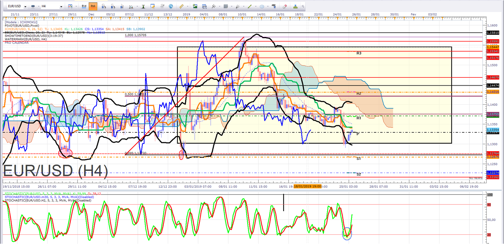
Task: Select the trend line drawing tool
Action: pos(250,6)
